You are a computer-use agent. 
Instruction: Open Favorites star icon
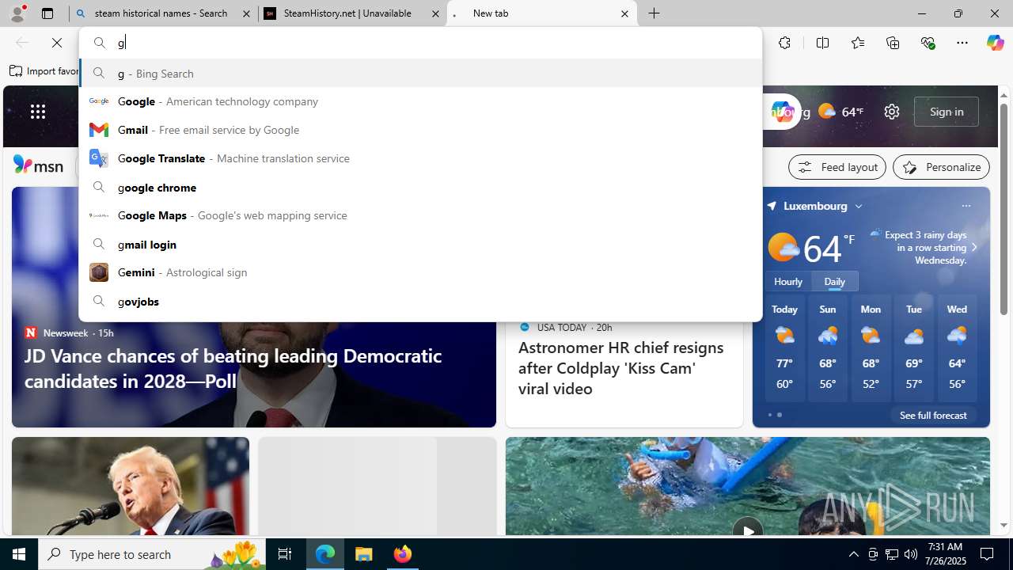pos(857,43)
